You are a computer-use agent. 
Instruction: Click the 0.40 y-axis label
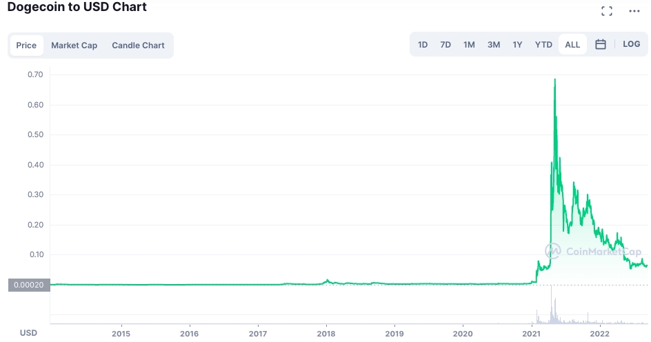pos(35,165)
